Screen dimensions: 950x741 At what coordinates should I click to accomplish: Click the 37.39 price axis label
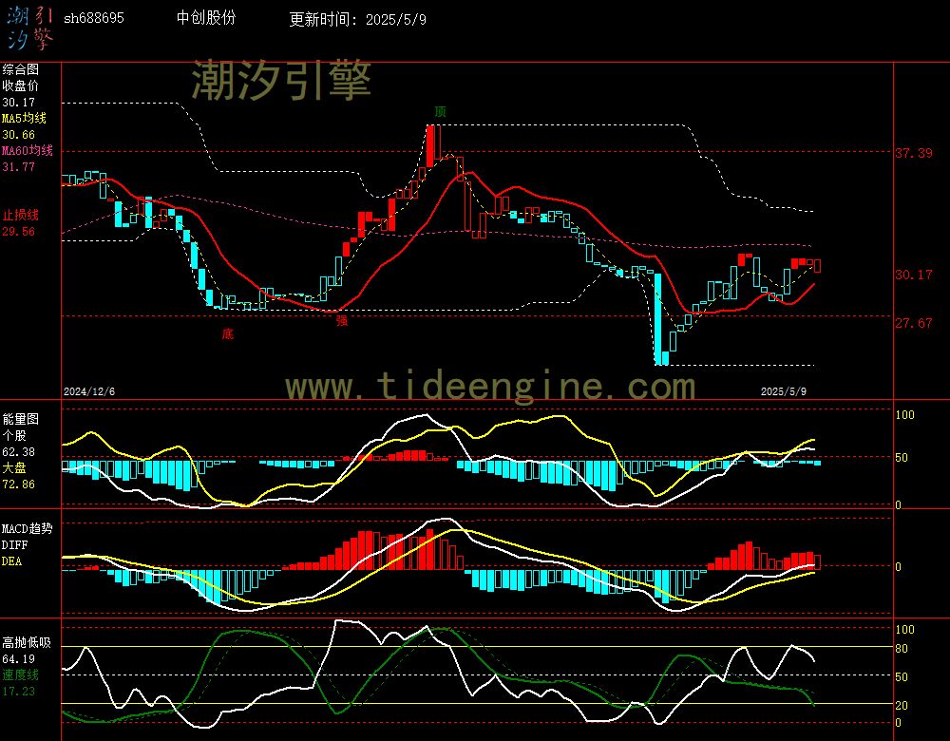914,153
